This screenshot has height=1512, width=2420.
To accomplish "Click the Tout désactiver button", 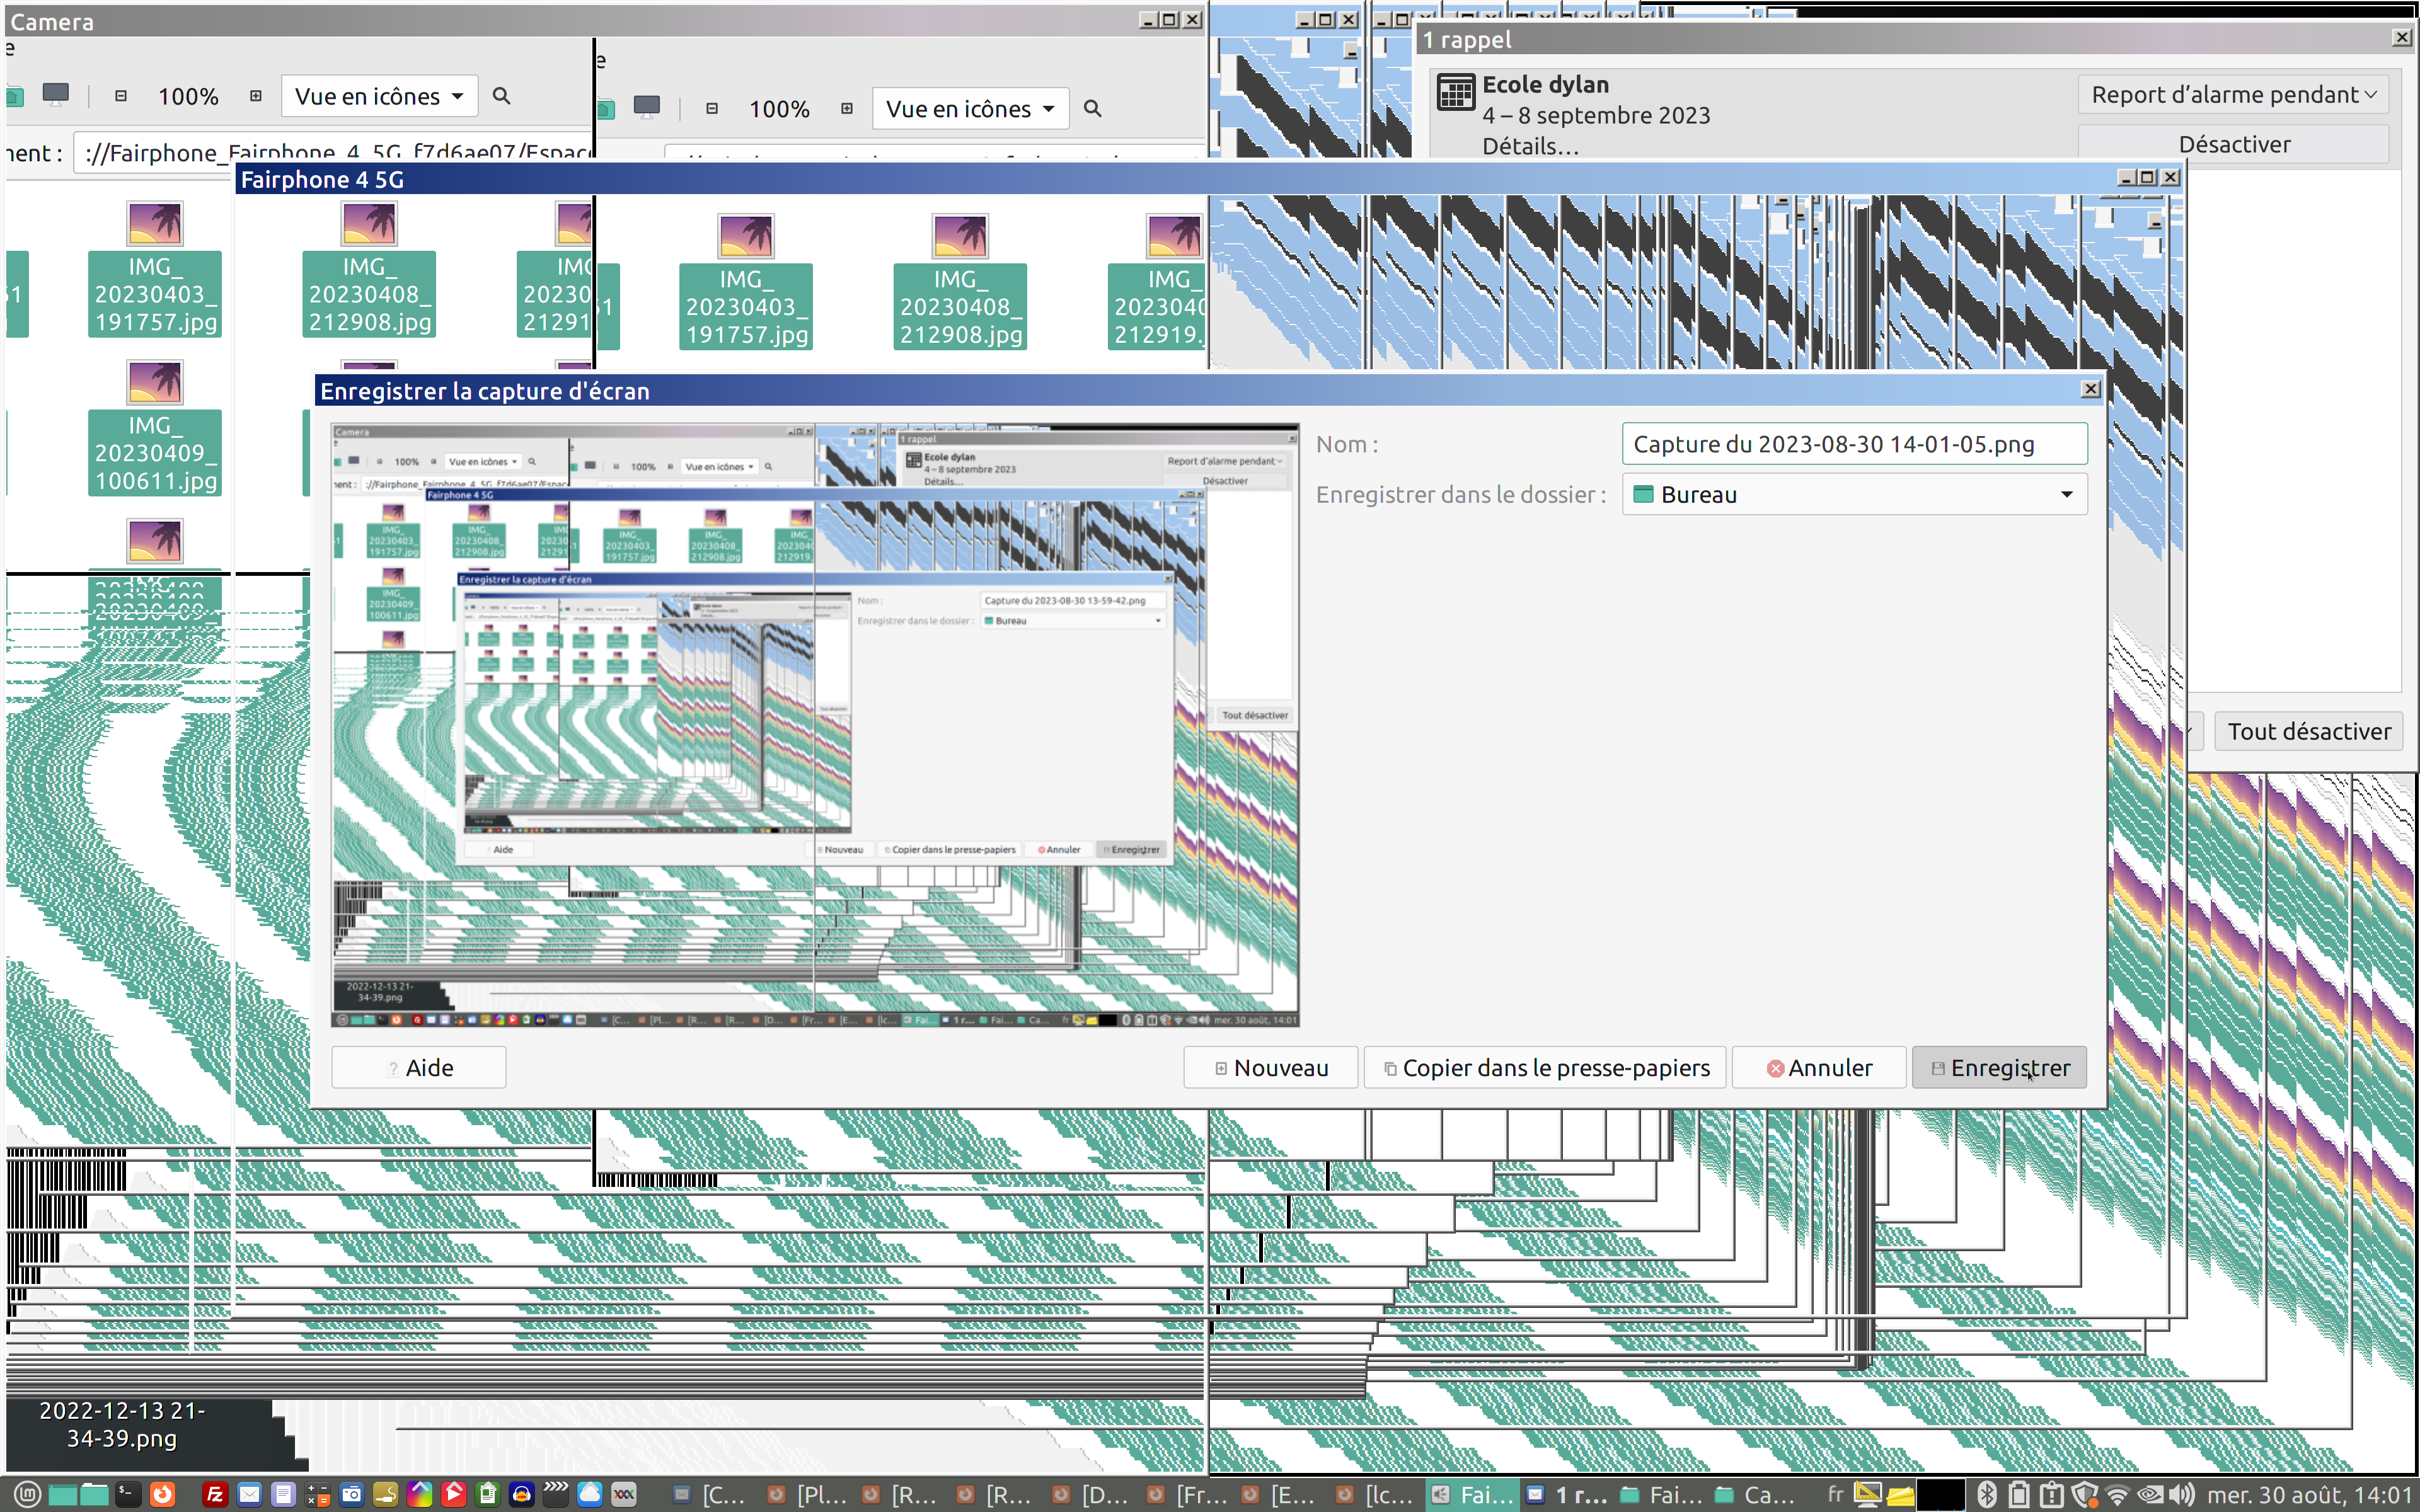I will (2308, 731).
